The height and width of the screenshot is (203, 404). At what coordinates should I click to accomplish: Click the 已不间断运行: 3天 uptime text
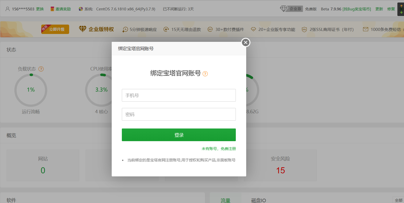point(178,9)
